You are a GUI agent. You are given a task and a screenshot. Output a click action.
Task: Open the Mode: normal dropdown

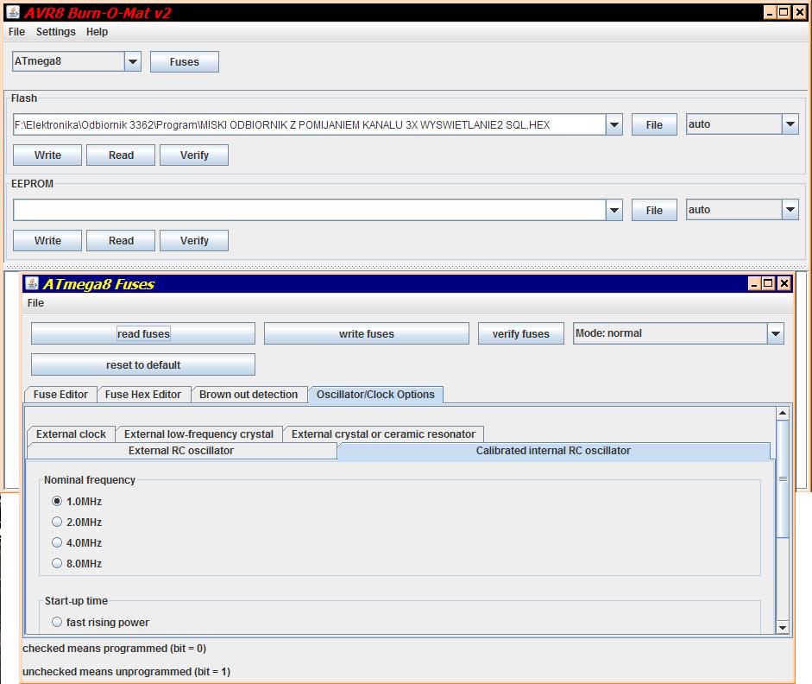[775, 333]
